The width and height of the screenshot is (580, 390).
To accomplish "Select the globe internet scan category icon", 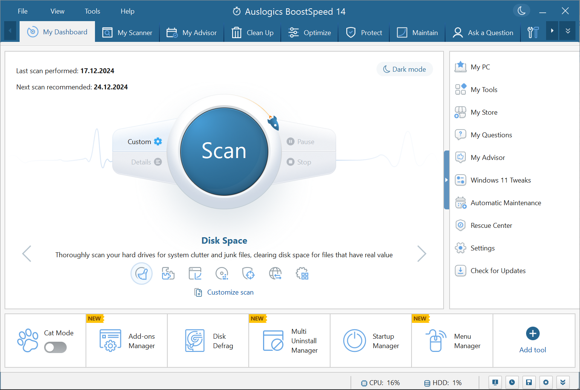I will click(275, 273).
